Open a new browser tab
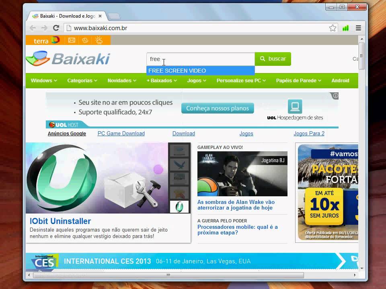This screenshot has height=289, width=386. 114,16
